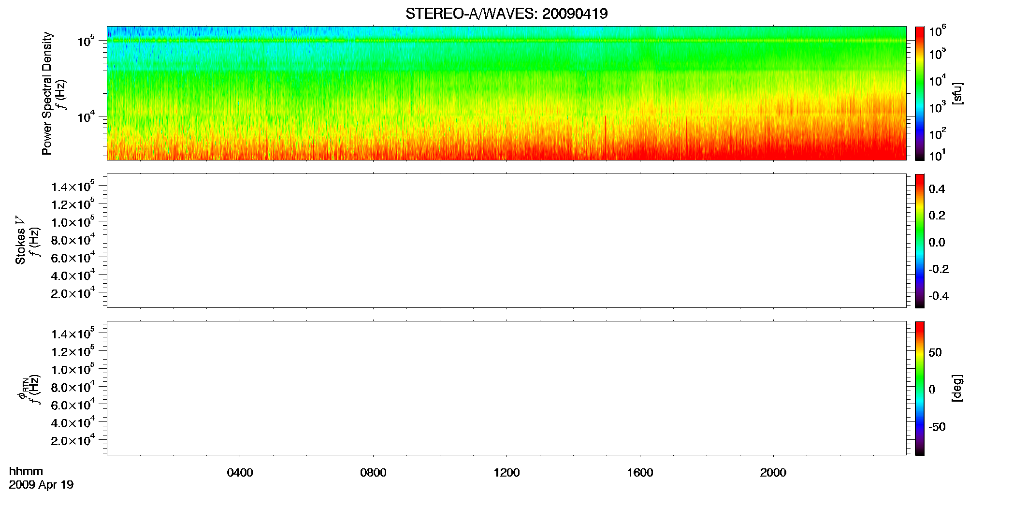The image size is (1013, 522).
Task: Click the empty phi RTN plot panel
Action: (x=506, y=388)
